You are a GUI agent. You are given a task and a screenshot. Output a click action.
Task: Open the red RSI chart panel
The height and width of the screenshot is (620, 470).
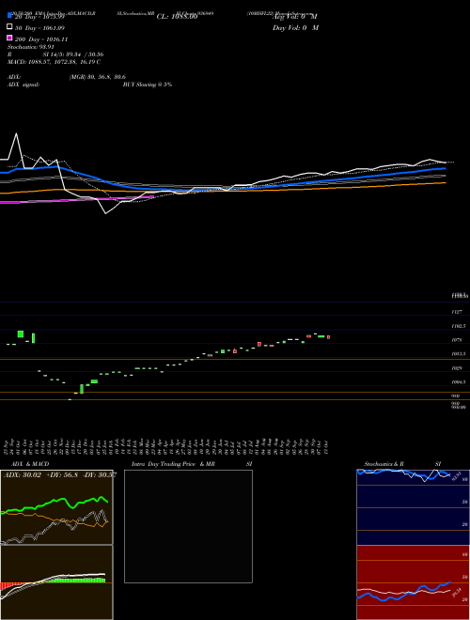(x=413, y=582)
